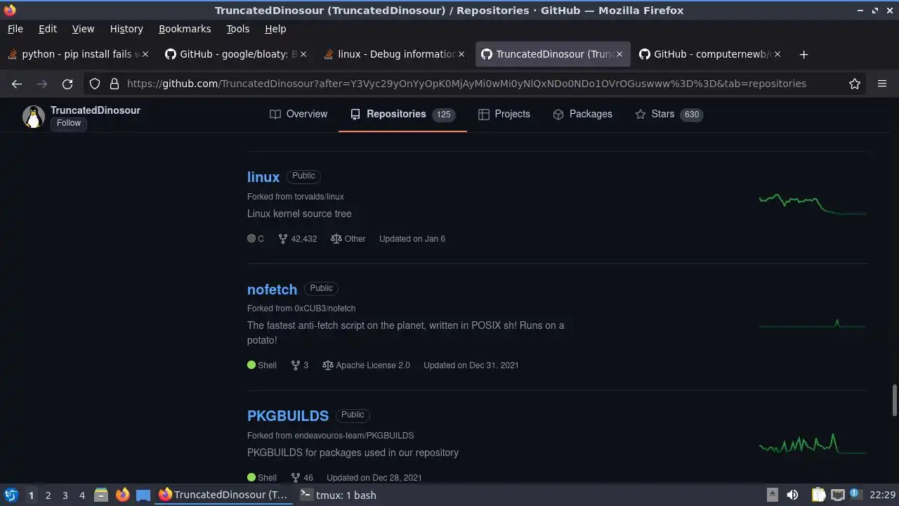Open the clipboard icon in system tray
Viewport: 899px width, 506px height.
819,495
